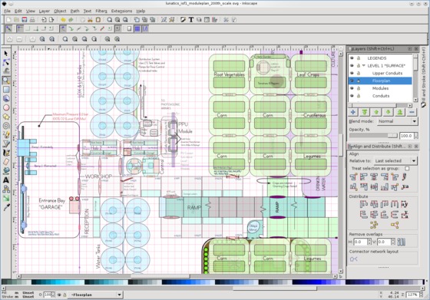Select the Text tool letter A
This screenshot has height=300, width=430.
(x=6, y=180)
